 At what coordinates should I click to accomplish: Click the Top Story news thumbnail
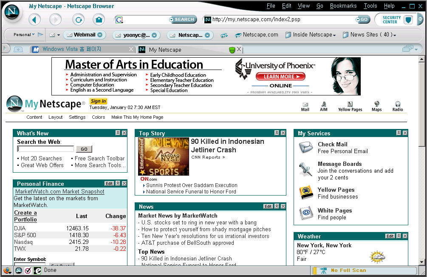[x=164, y=157]
